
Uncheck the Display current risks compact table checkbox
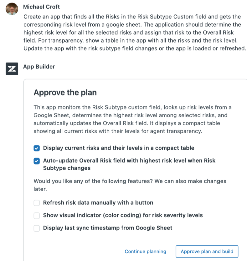click(37, 148)
